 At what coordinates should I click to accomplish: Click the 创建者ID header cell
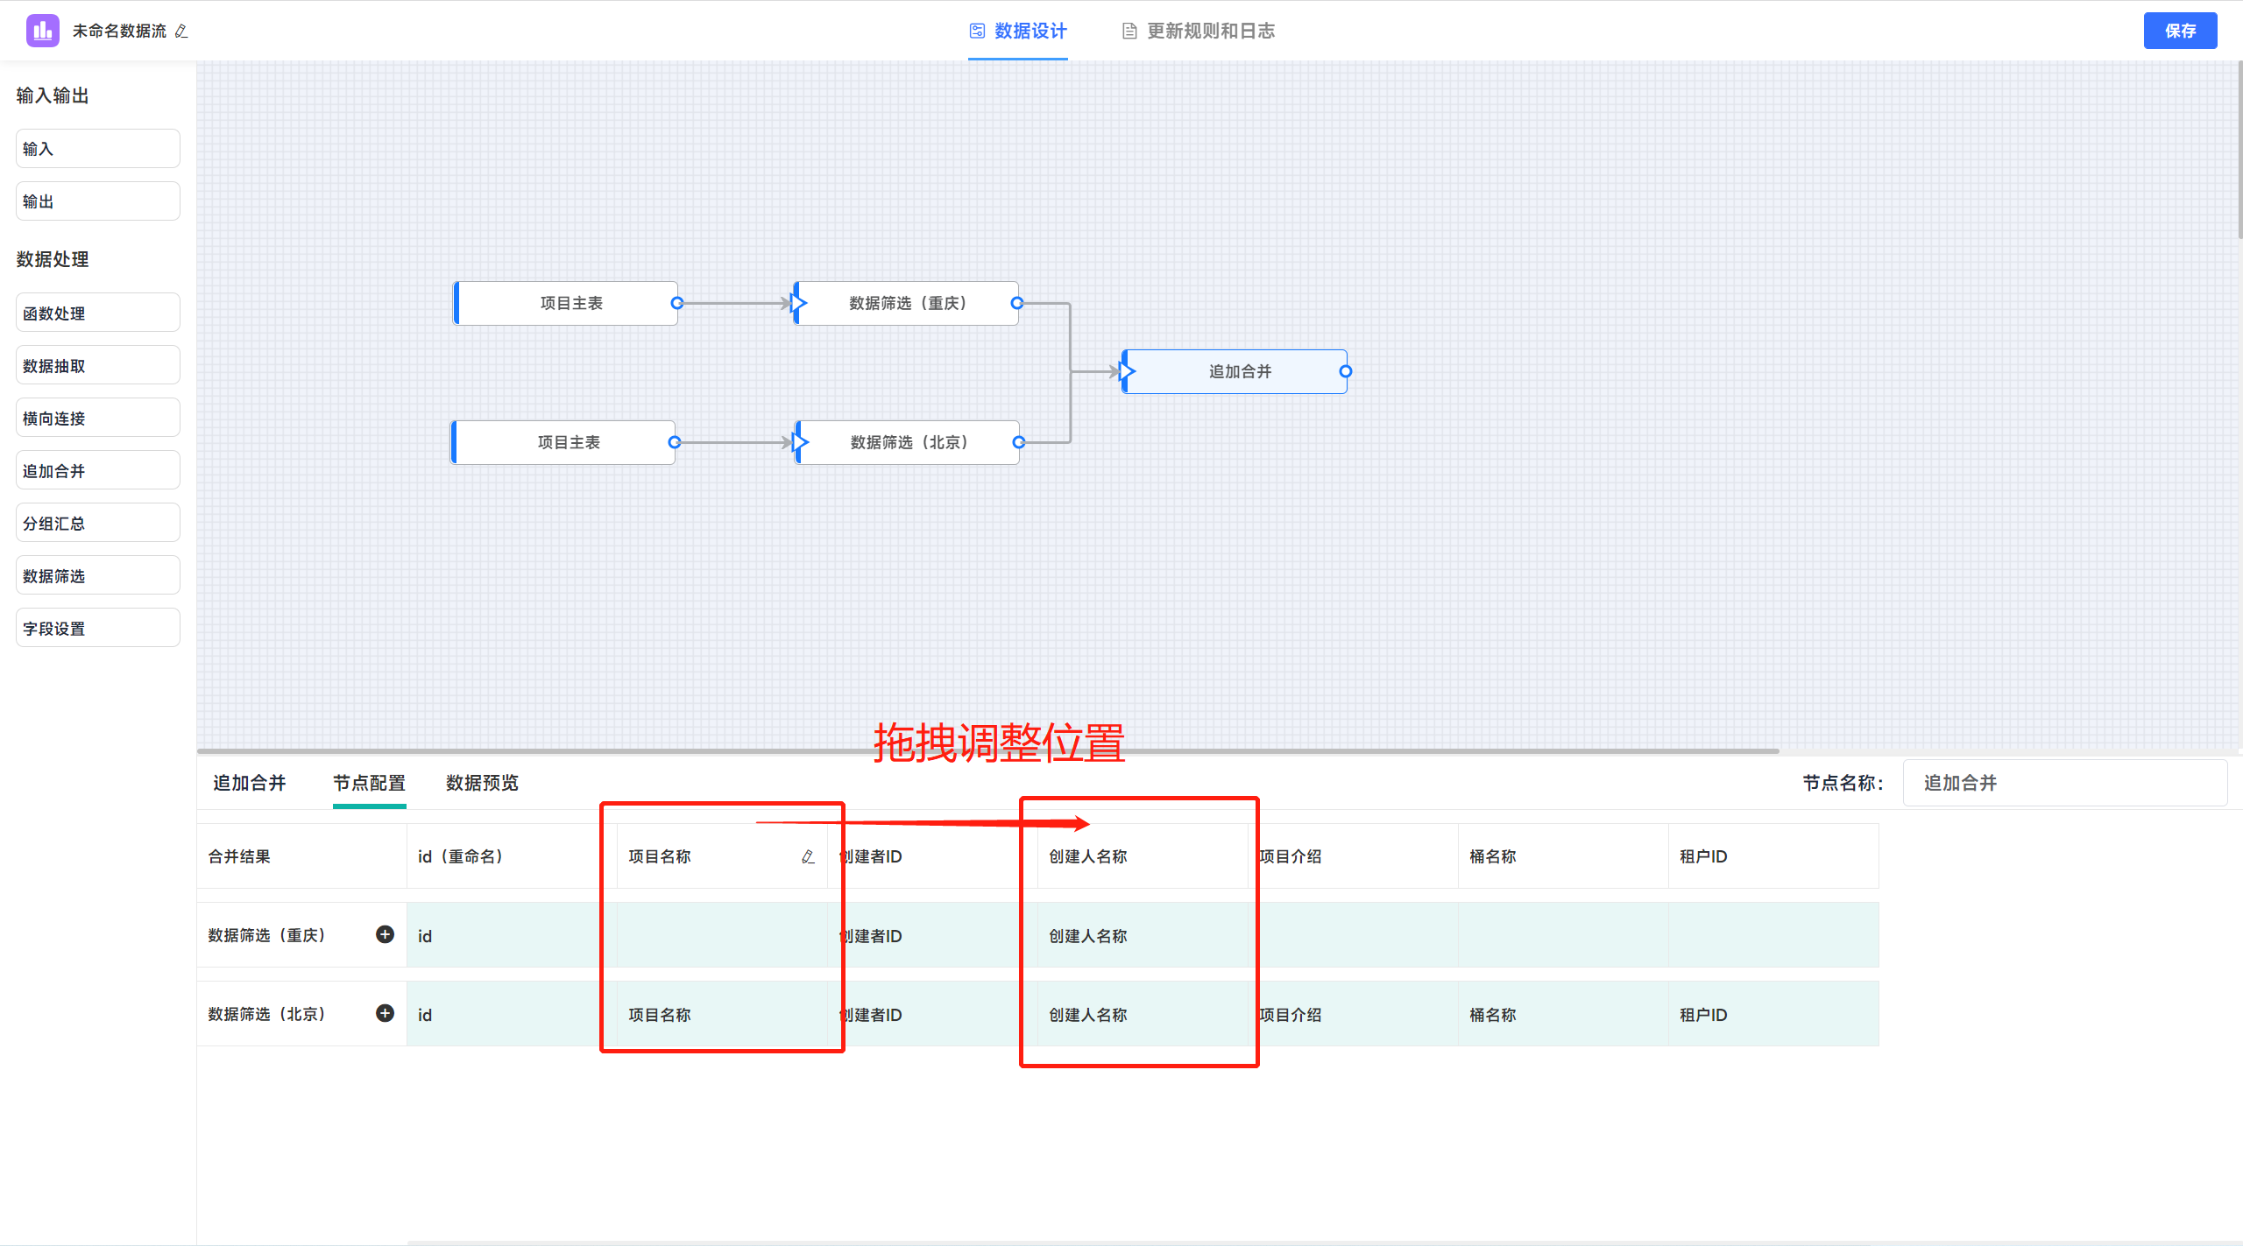coord(932,856)
